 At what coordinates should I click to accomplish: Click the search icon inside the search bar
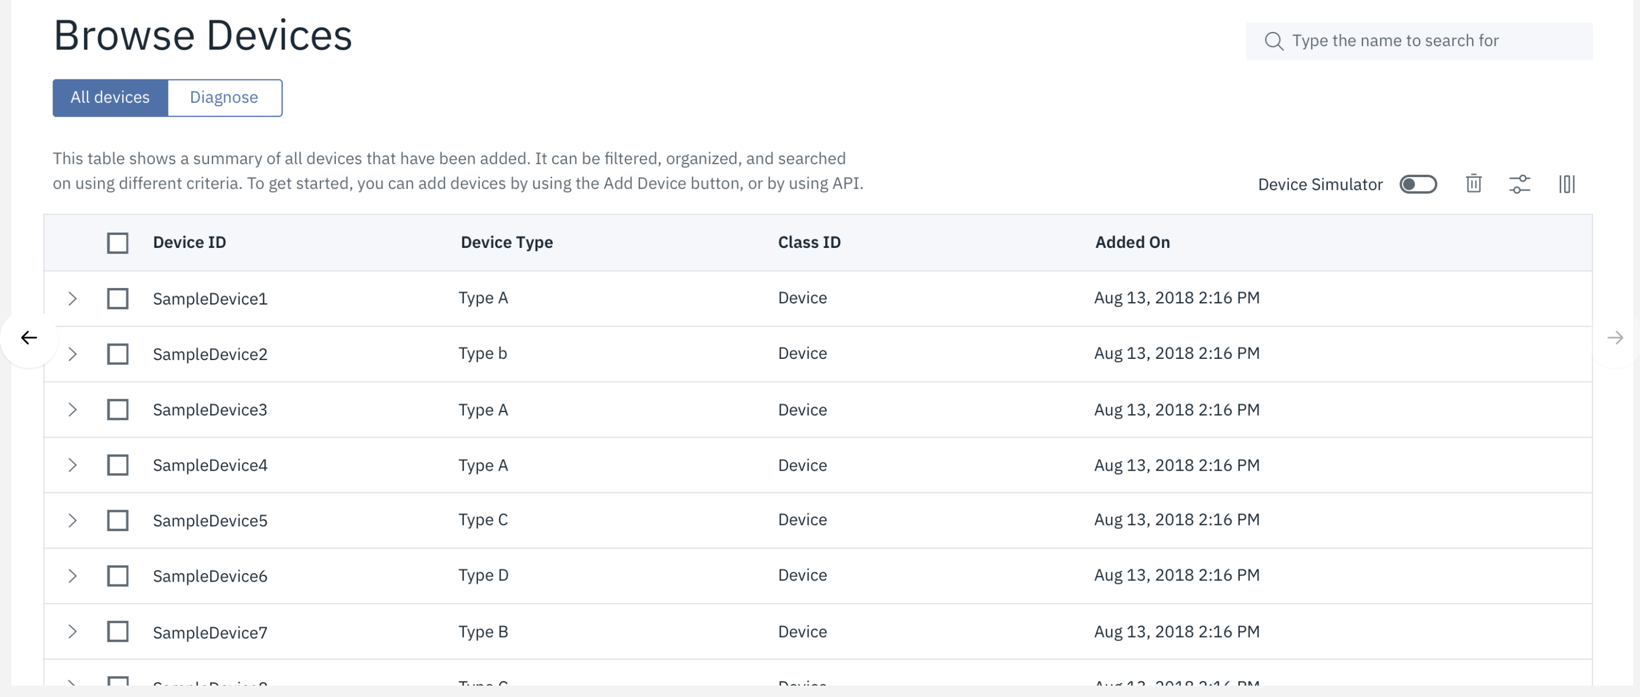coord(1274,40)
